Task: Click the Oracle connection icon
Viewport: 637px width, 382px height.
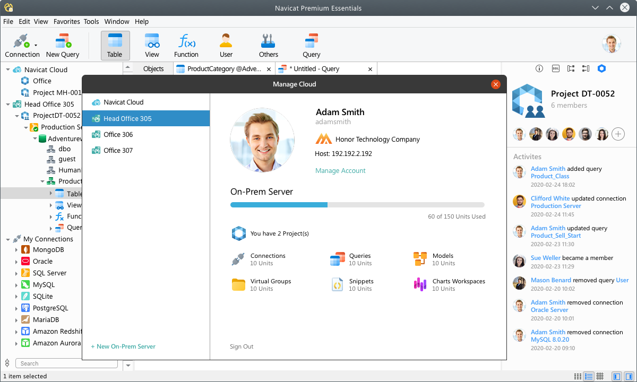Action: pyautogui.click(x=25, y=262)
